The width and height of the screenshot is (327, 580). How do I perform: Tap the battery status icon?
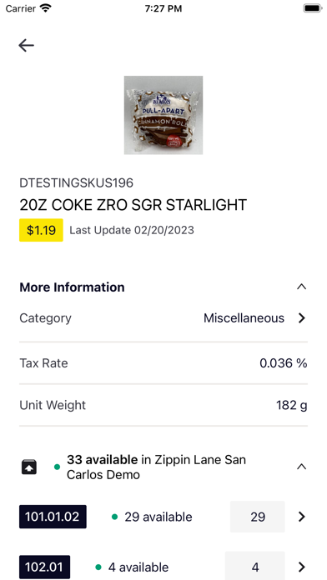(313, 8)
